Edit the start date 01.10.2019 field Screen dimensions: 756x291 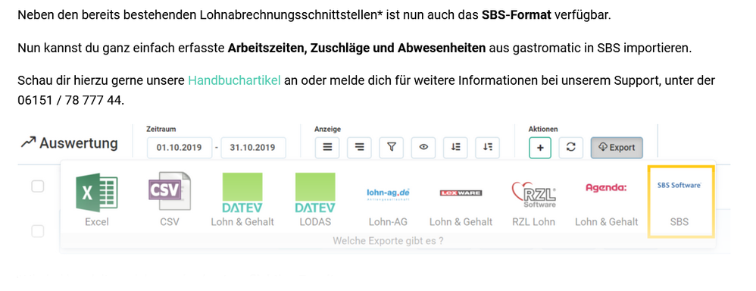coord(180,148)
